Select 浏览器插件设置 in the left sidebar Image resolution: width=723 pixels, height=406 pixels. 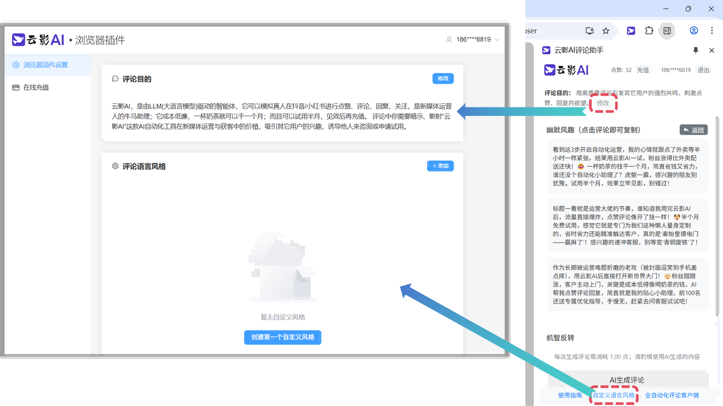coord(45,65)
